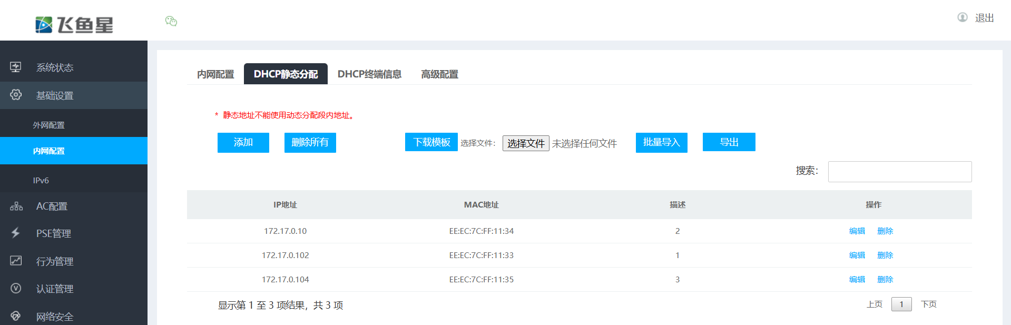1011x325 pixels.
Task: Open the 高级配置 tab
Action: [x=439, y=74]
